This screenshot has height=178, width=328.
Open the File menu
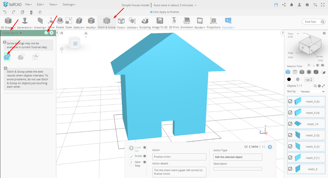click(x=28, y=5)
